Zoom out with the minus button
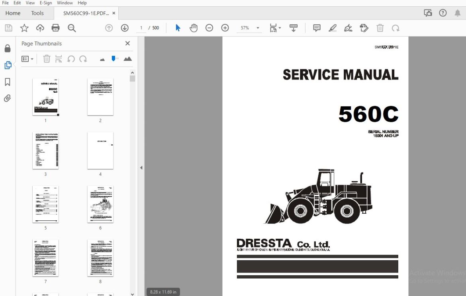Viewport: 466px width, 296px height. 209,28
